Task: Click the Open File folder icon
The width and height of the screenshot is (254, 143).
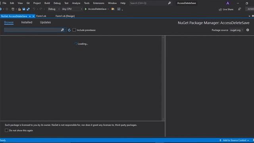Action: click(x=19, y=9)
